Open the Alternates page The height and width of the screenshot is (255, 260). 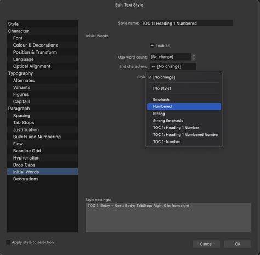42,81
